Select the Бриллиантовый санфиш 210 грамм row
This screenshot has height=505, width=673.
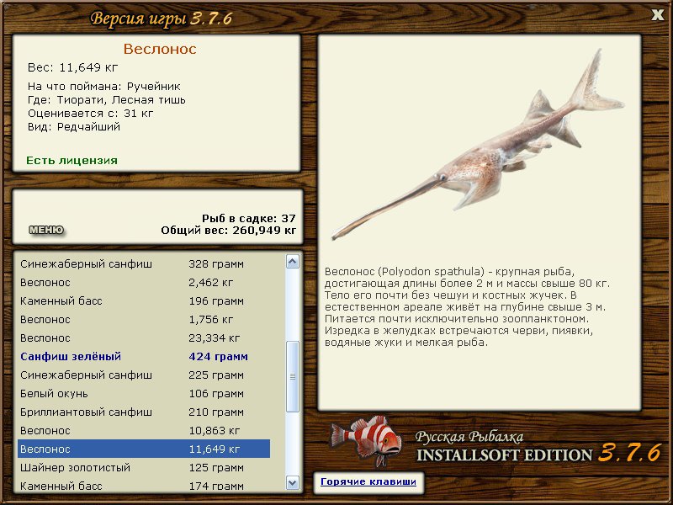pyautogui.click(x=144, y=412)
